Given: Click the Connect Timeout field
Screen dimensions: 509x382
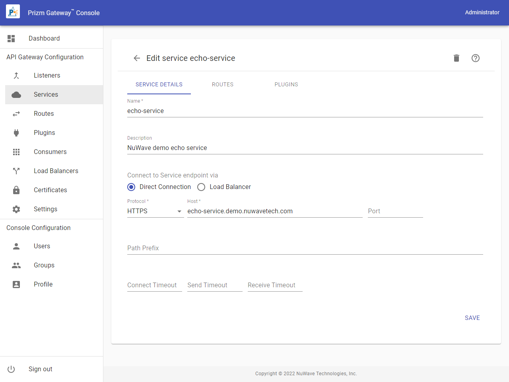Looking at the screenshot, I should [x=154, y=285].
